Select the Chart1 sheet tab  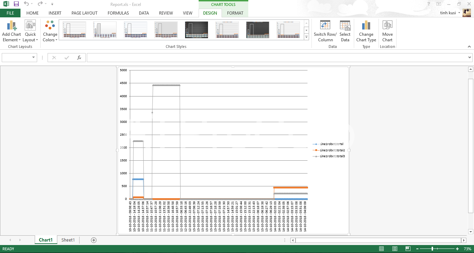[x=46, y=240]
